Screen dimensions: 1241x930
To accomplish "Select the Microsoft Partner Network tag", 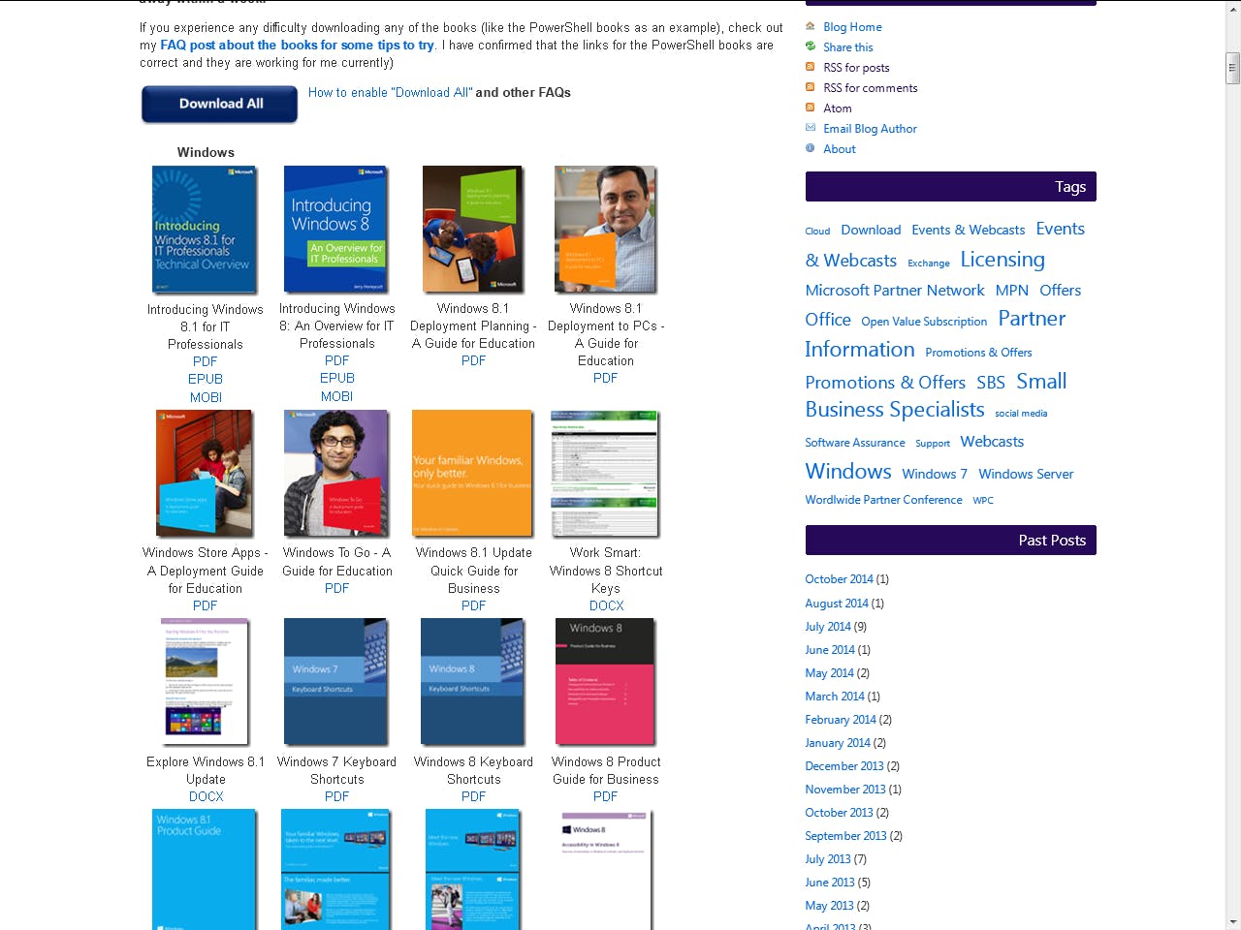I will pyautogui.click(x=894, y=291).
